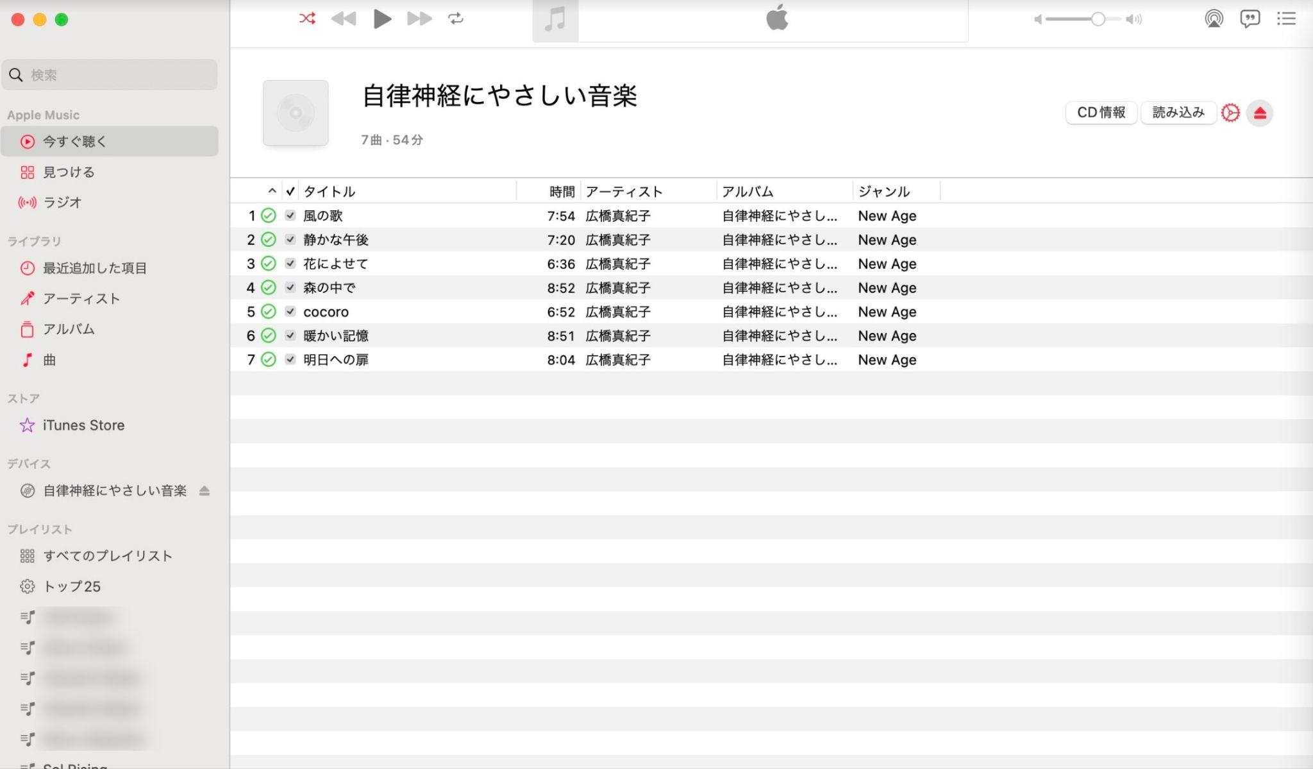
Task: Click artist 広橋真紀子 in 暖かい記憶 row
Action: point(618,336)
